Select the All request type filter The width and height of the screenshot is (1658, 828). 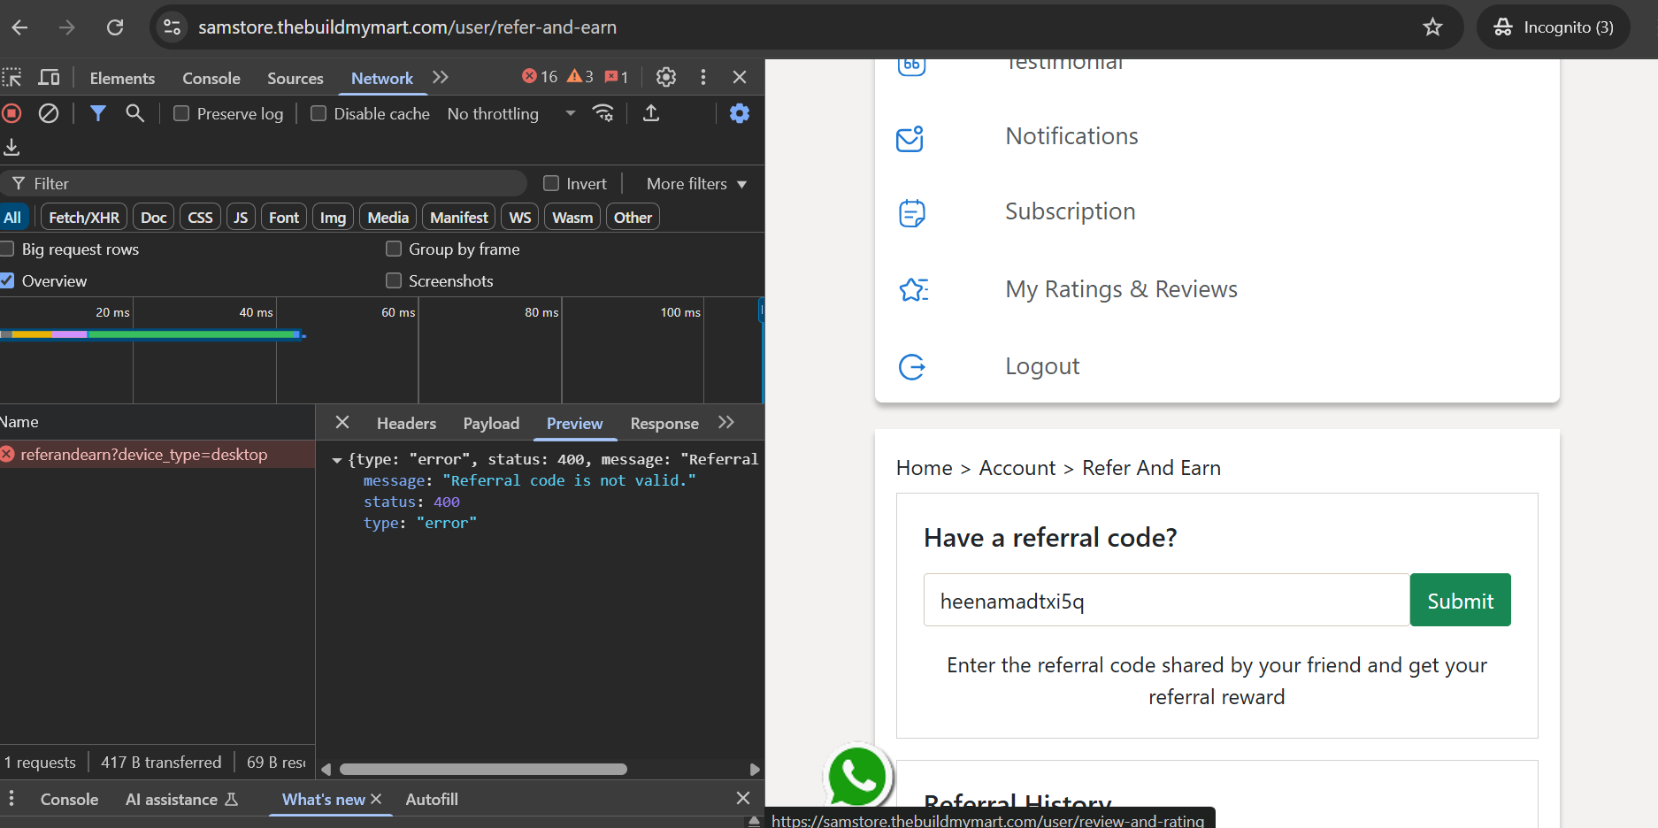13,218
